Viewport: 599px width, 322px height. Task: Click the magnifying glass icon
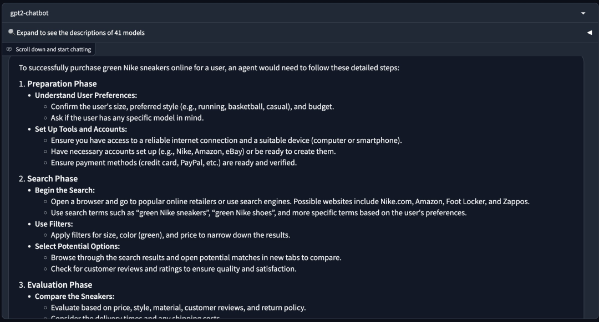(x=12, y=32)
